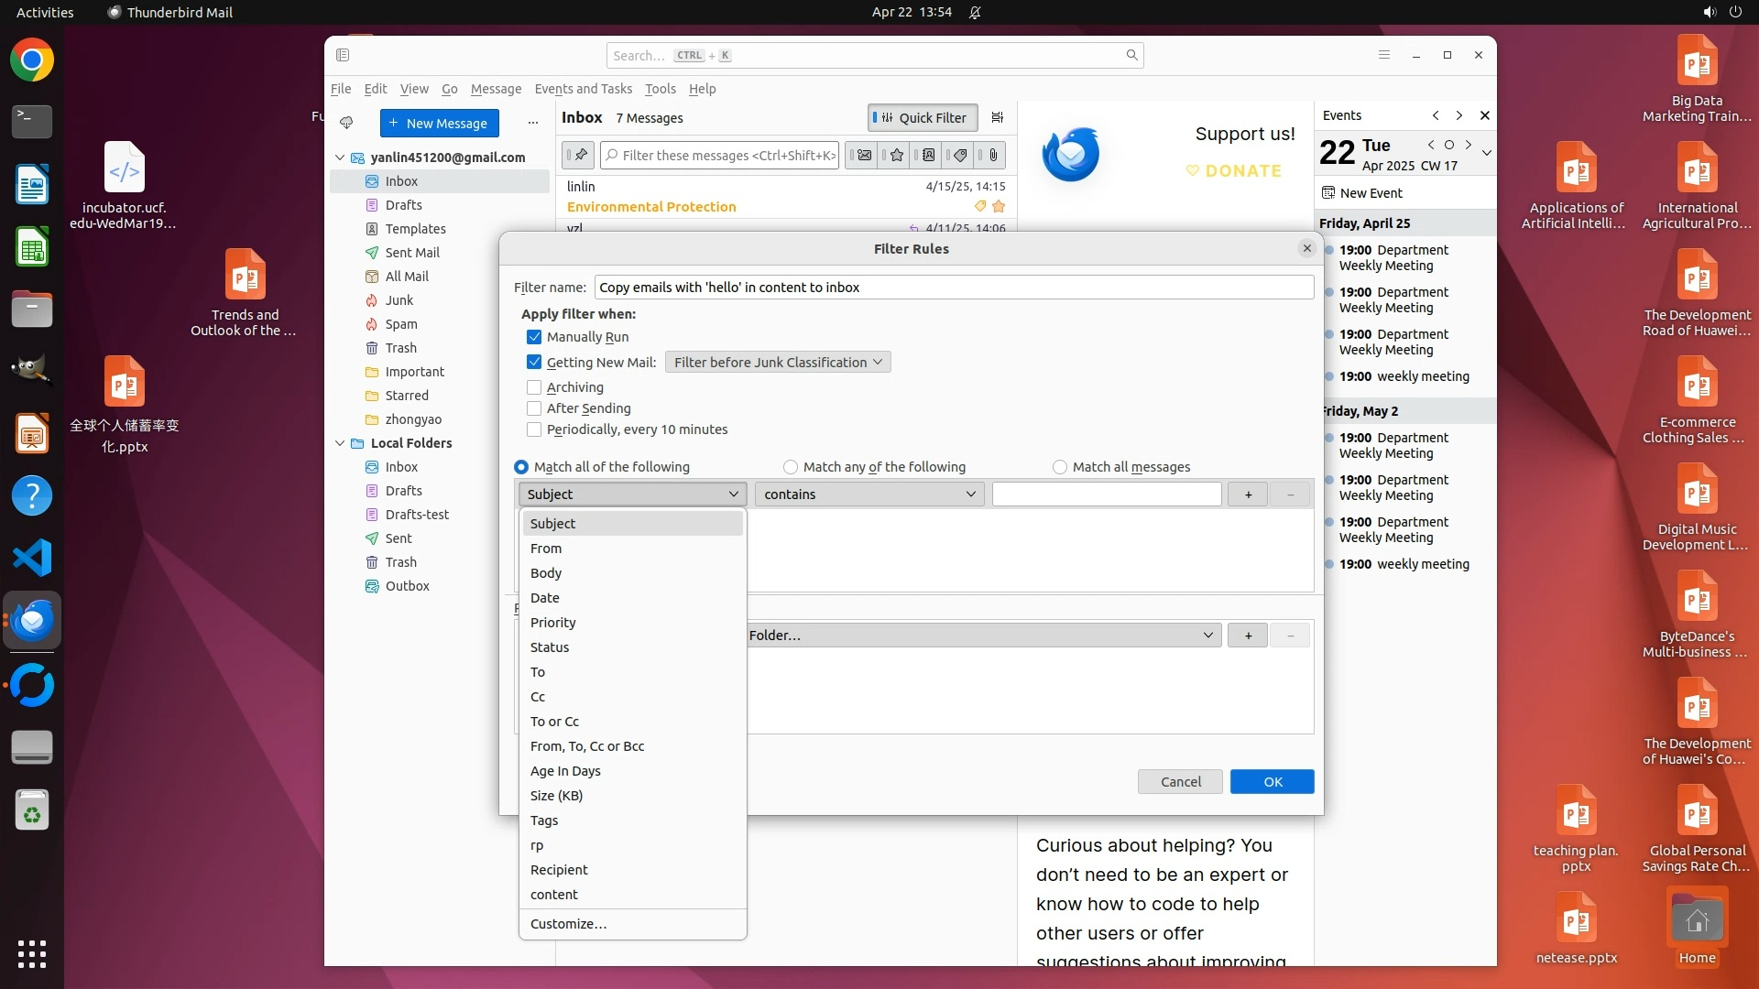
Task: Filter starred messages icon
Action: 897,155
